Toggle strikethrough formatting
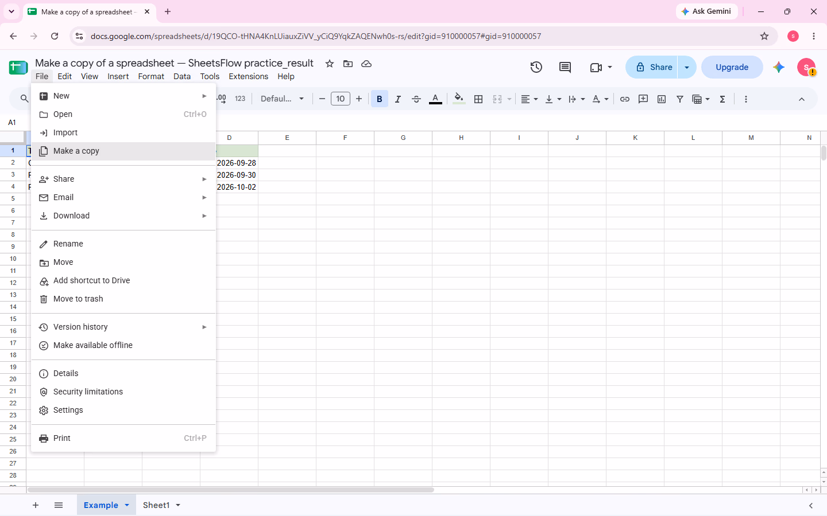The width and height of the screenshot is (827, 516). click(416, 99)
